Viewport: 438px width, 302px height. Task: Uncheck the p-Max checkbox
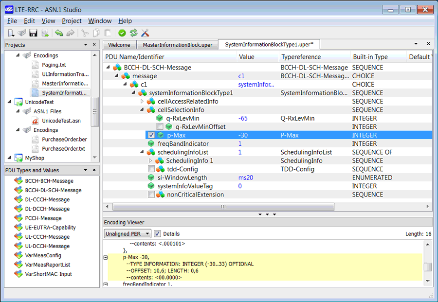151,135
